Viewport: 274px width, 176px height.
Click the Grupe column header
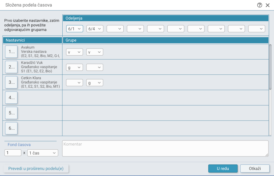pos(165,40)
